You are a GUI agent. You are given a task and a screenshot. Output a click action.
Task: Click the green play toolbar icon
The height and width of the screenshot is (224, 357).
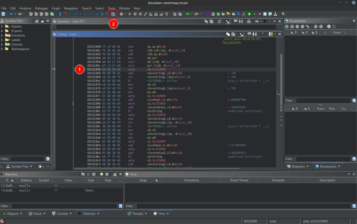tap(250, 14)
